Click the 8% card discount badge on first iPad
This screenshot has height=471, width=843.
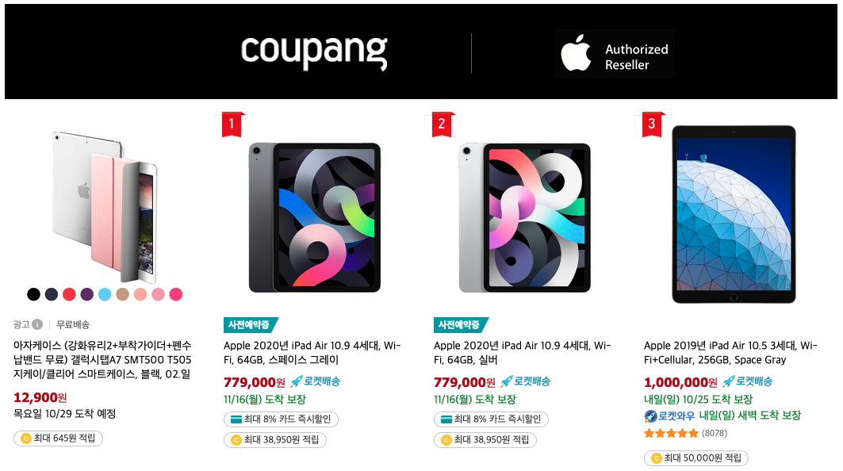click(281, 419)
